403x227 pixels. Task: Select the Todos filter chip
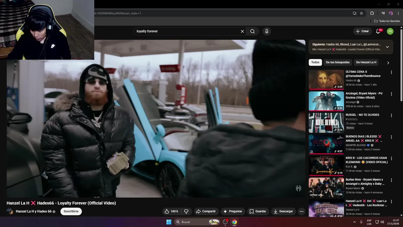315,62
